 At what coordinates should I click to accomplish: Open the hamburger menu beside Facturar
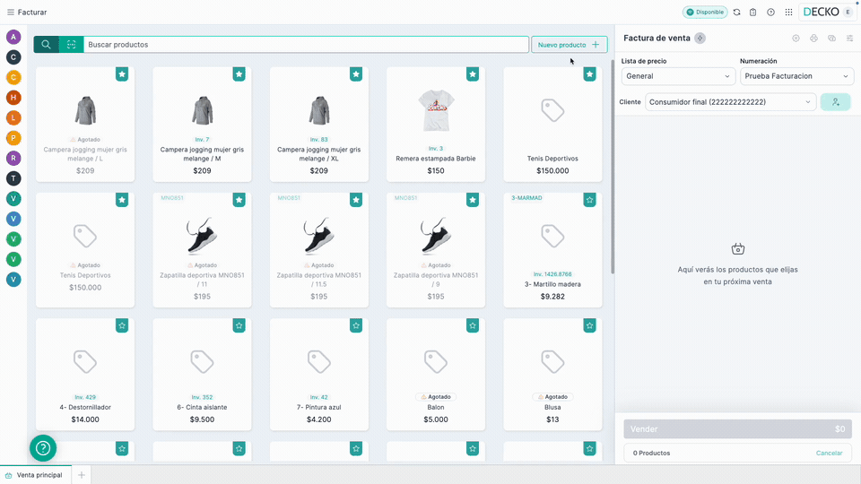11,13
